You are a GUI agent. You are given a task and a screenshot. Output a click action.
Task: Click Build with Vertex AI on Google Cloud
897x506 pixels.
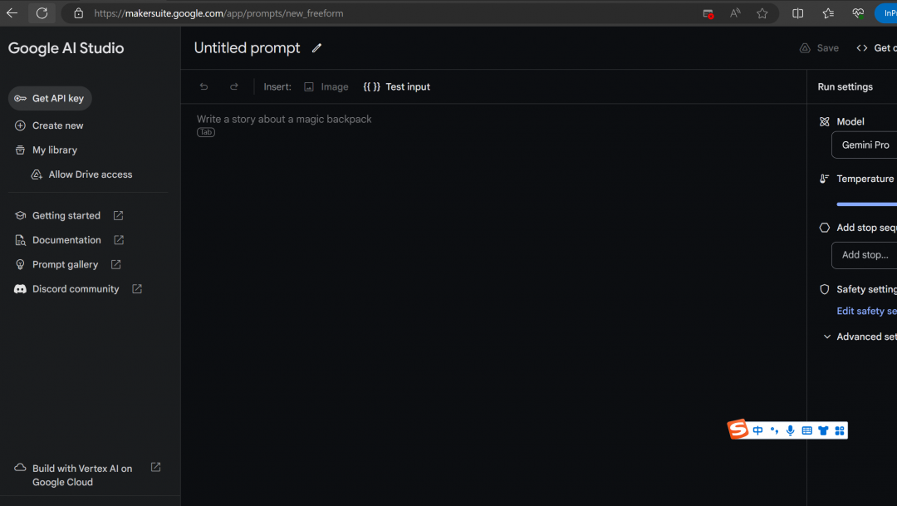[82, 475]
